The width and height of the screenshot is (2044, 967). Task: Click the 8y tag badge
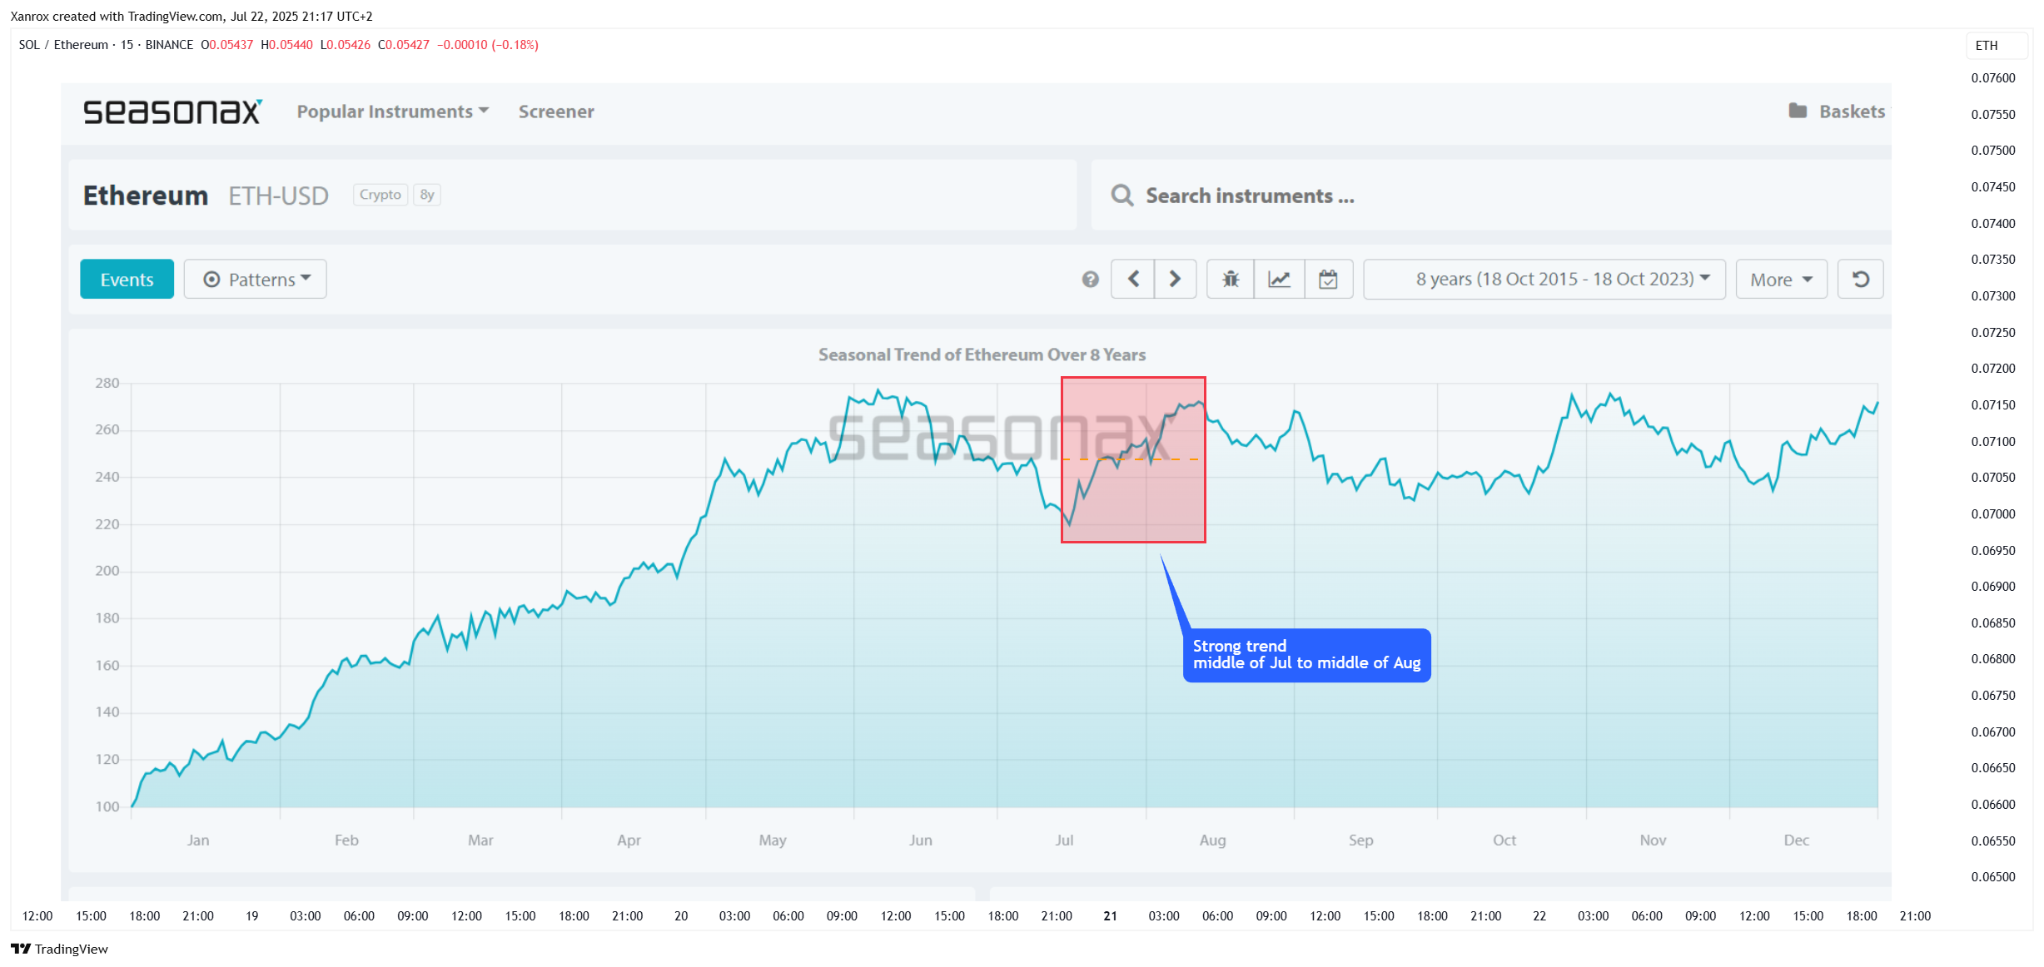pos(427,195)
